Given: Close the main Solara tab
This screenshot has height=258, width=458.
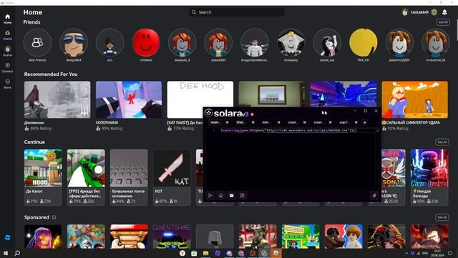Looking at the screenshot, I should pyautogui.click(x=228, y=123).
